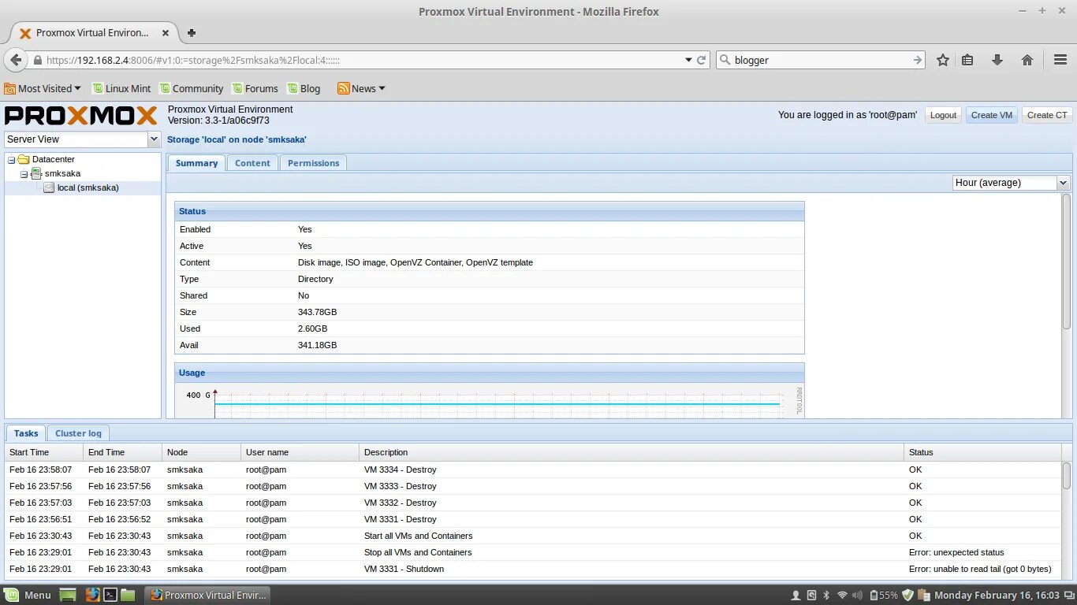Viewport: 1077px width, 605px height.
Task: Sort tasks by Start Time column header
Action: click(43, 452)
